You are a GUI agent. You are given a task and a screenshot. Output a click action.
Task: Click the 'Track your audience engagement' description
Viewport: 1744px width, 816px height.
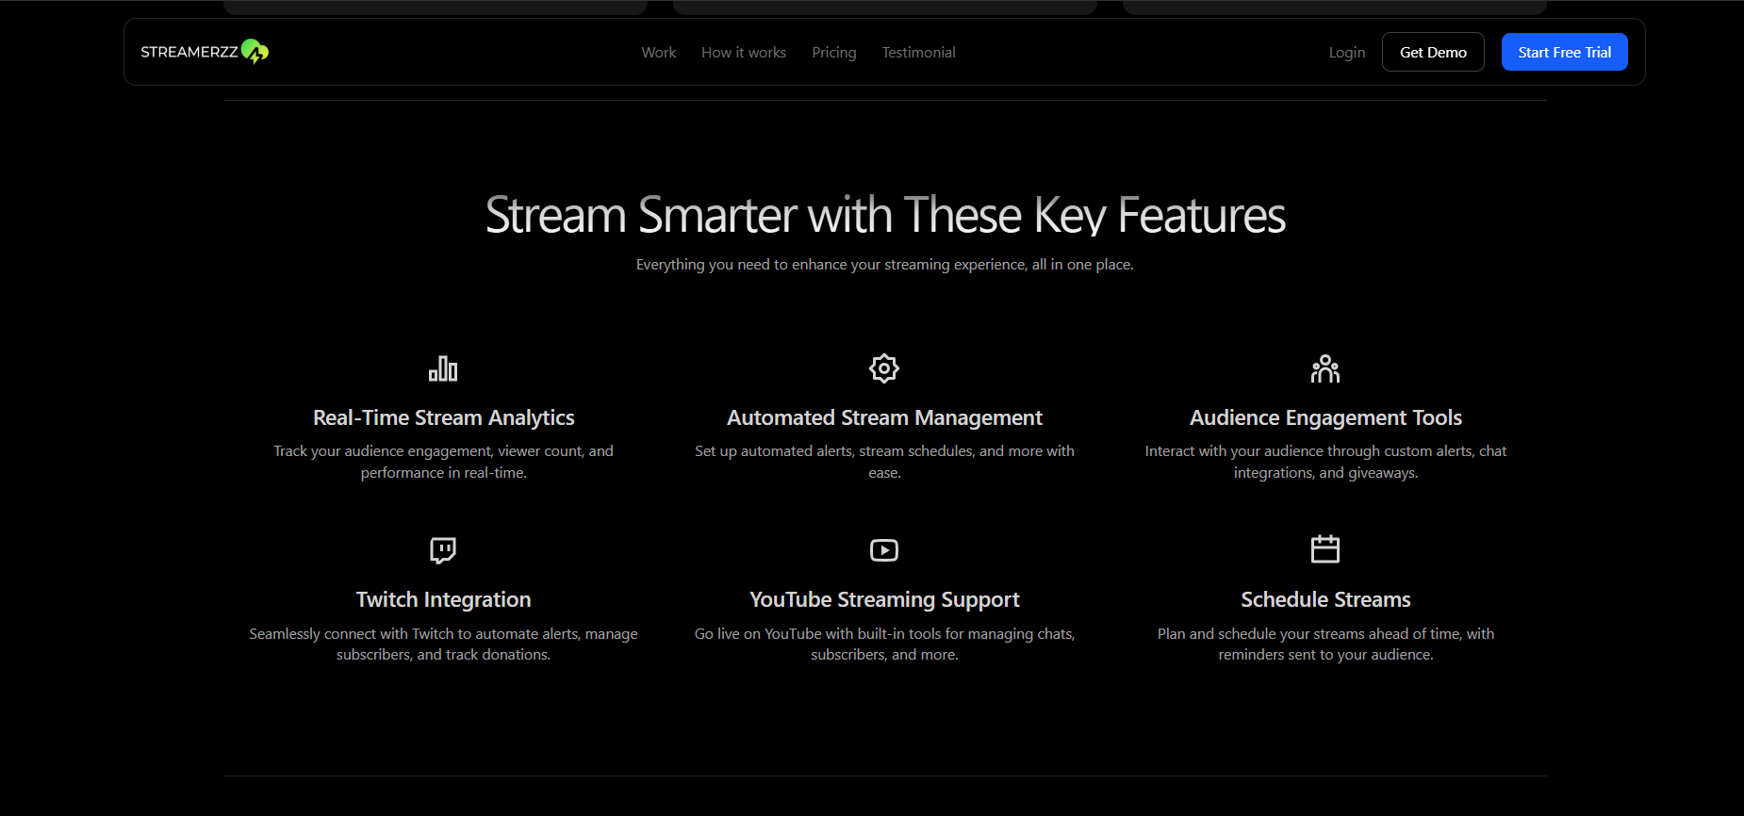click(x=444, y=462)
